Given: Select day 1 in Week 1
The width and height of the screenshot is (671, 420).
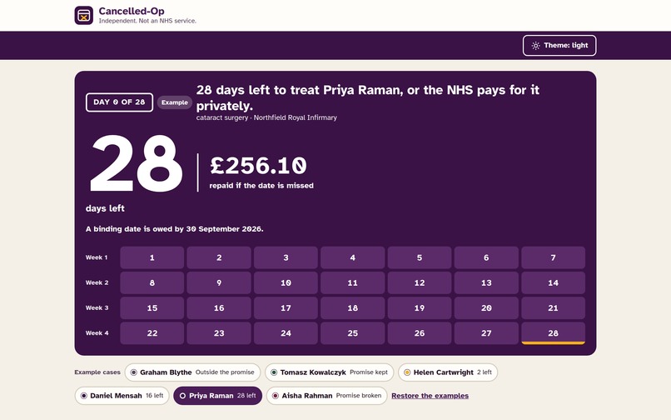Looking at the screenshot, I should click(x=152, y=257).
